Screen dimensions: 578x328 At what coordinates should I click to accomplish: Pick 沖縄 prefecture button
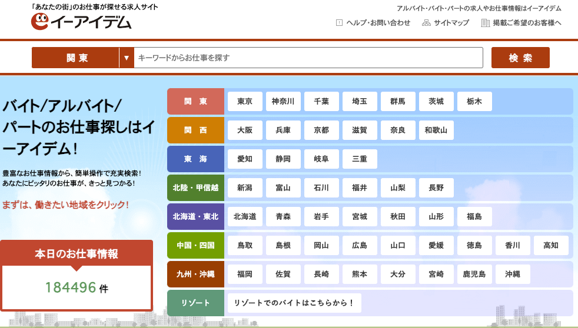pos(512,274)
